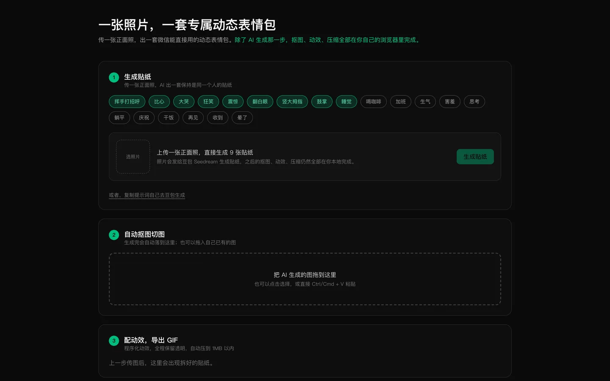Click the text 上传一张正面照，直接生成 9 张贴纸
The width and height of the screenshot is (610, 381).
(205, 152)
